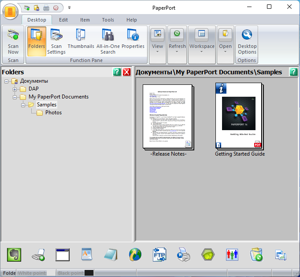This screenshot has width=300, height=277.
Task: Open the View dropdown
Action: click(157, 46)
